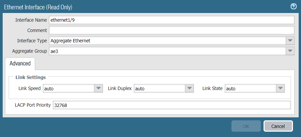Click the Link Settings group heading
This screenshot has width=301, height=137.
(31, 77)
